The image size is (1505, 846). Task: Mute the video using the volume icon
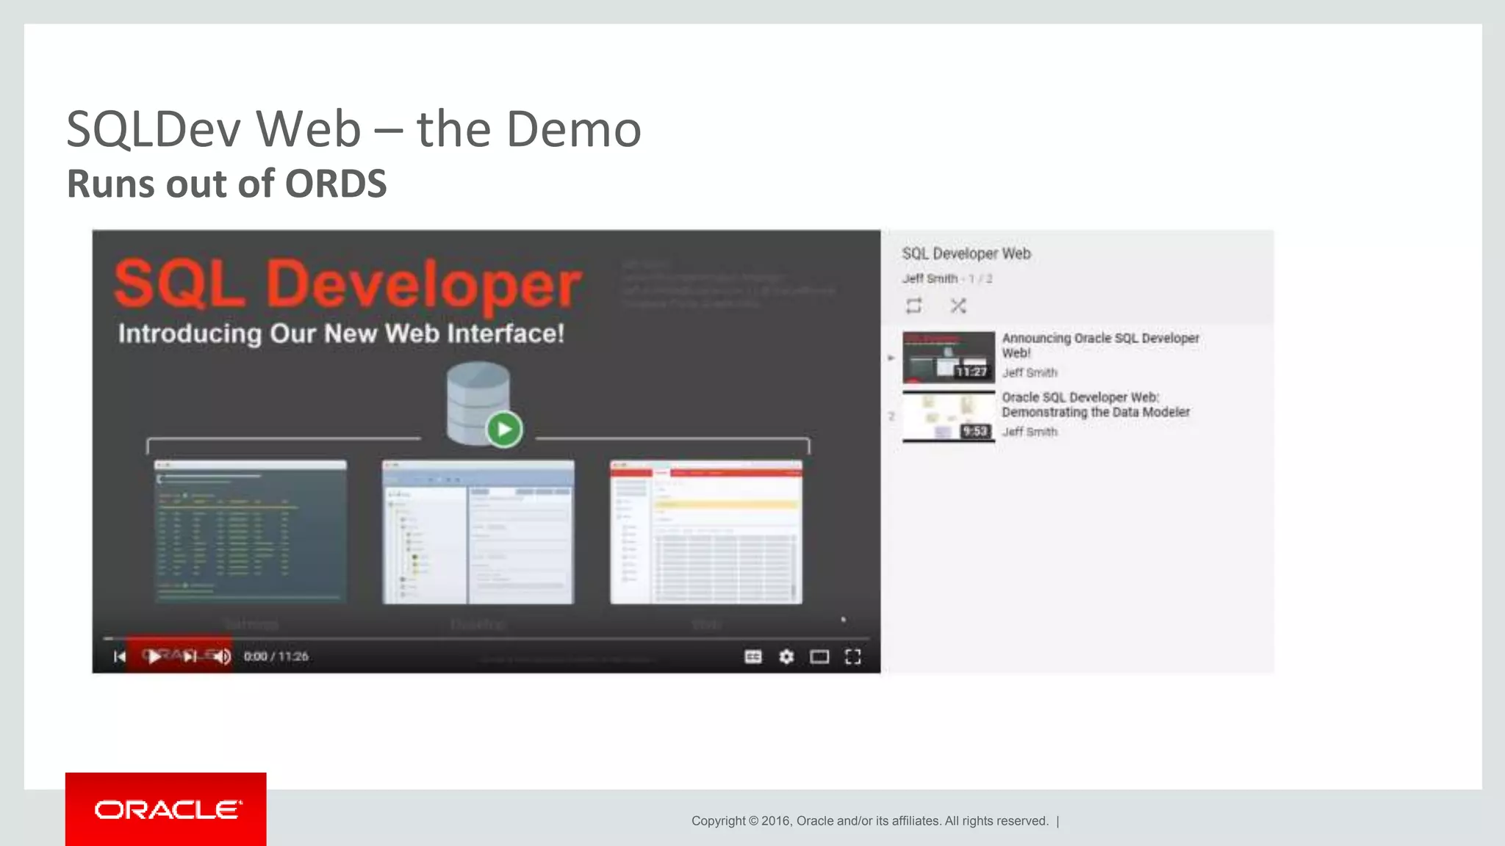tap(223, 657)
